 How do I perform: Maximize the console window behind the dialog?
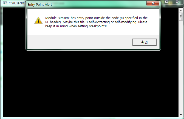coord(167,2)
